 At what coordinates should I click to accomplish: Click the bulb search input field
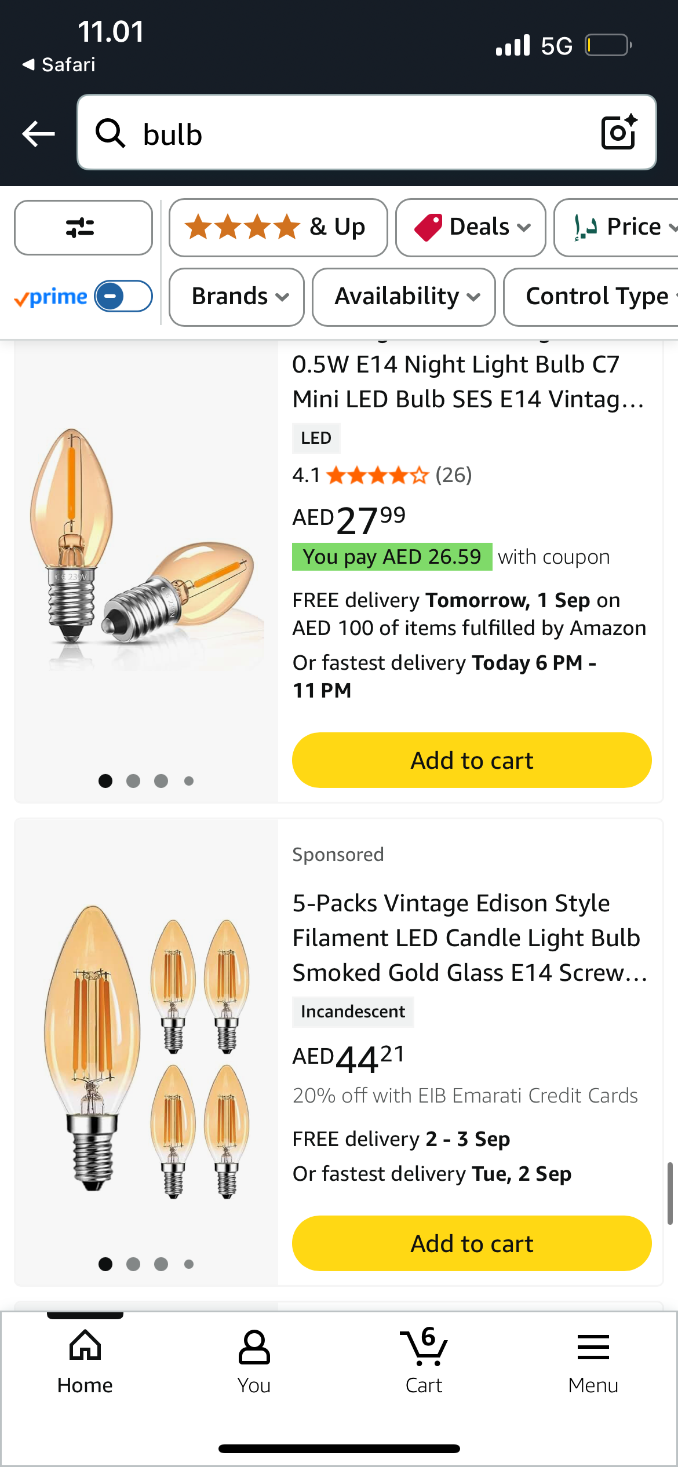click(359, 134)
